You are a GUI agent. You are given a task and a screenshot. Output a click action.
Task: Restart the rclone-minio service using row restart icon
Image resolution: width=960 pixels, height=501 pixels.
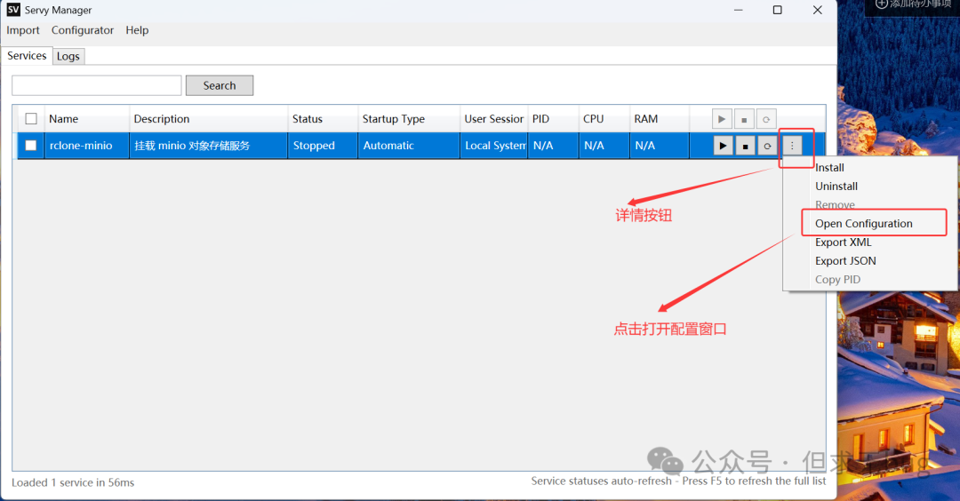768,146
